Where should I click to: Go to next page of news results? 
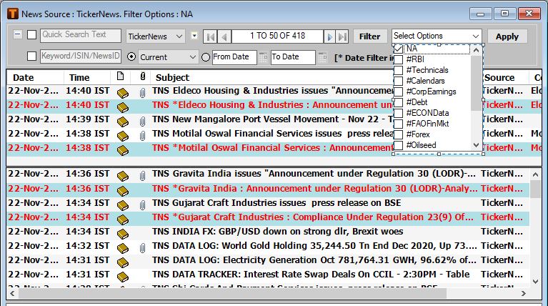[x=329, y=36]
